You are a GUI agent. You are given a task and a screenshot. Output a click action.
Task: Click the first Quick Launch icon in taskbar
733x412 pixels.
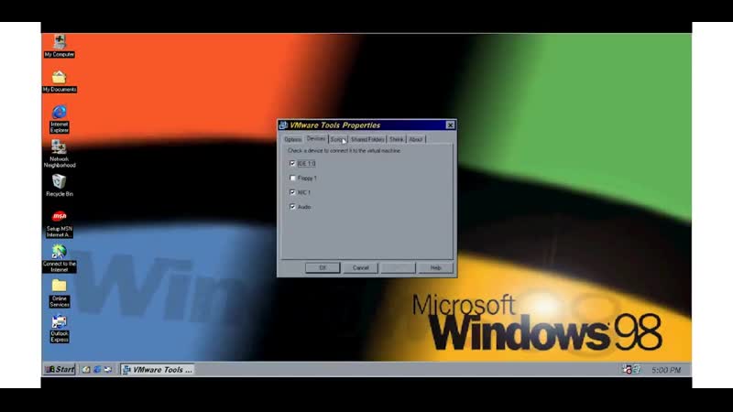tap(86, 370)
